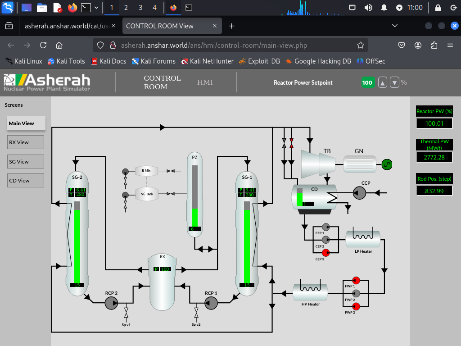Toggle the CEP 3 condensate pump
Image resolution: width=461 pixels, height=346 pixels.
click(325, 253)
